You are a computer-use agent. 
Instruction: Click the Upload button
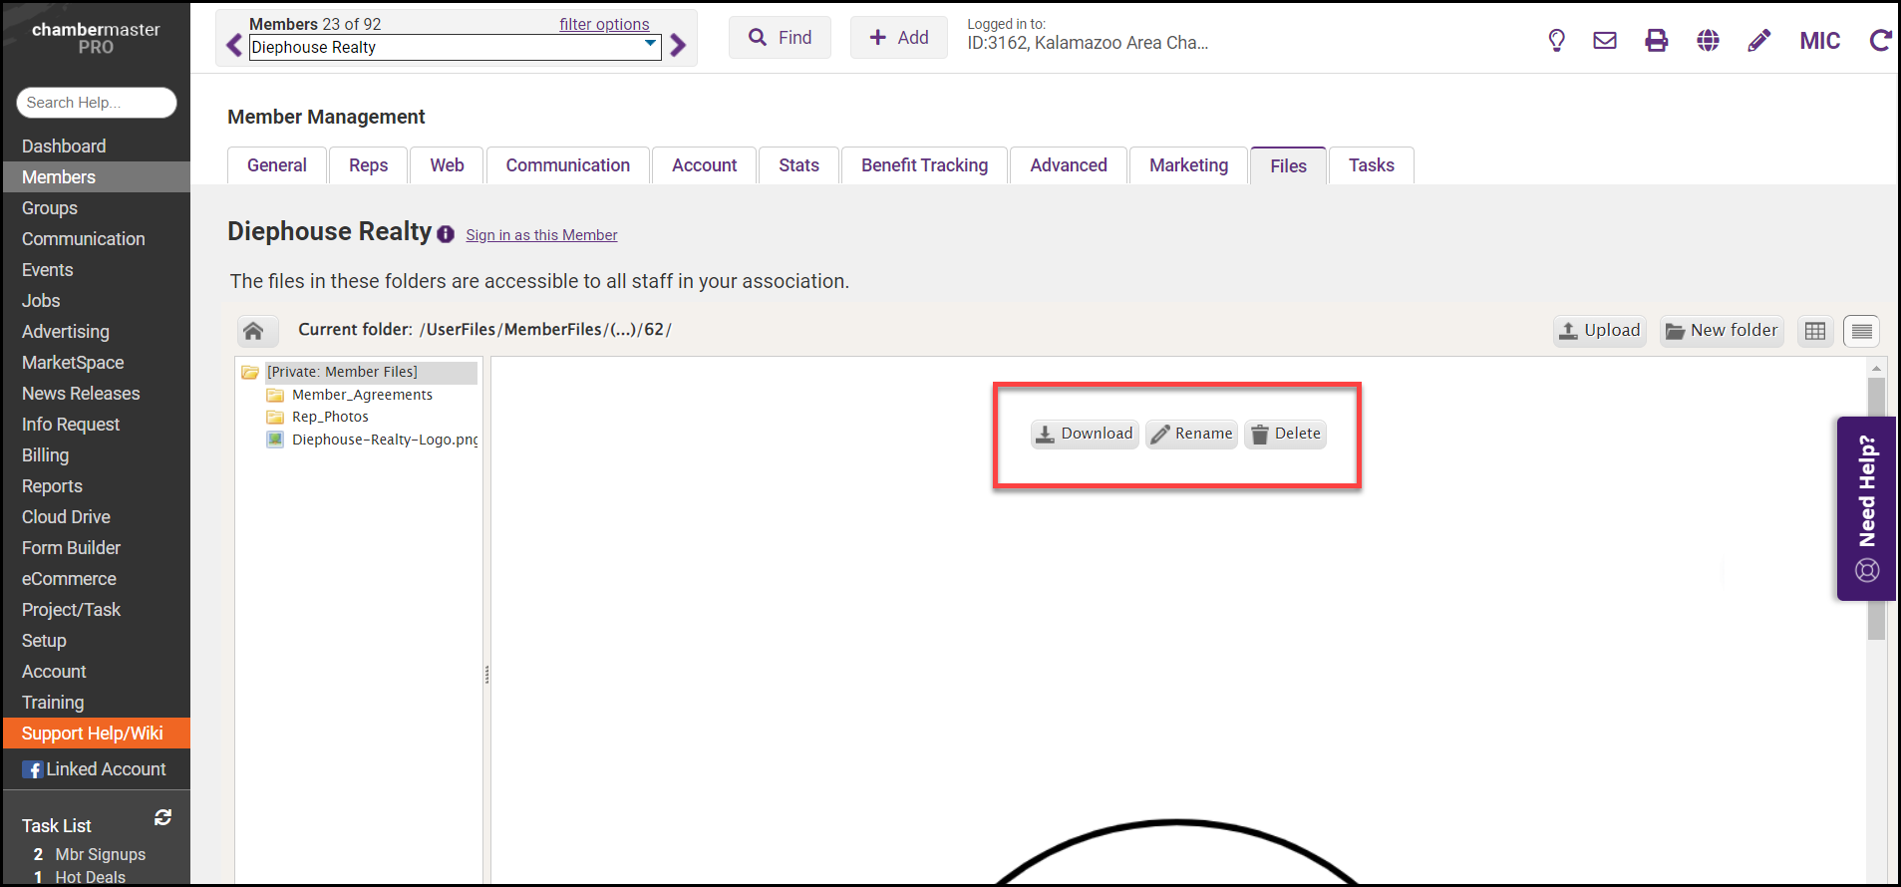[x=1600, y=331]
